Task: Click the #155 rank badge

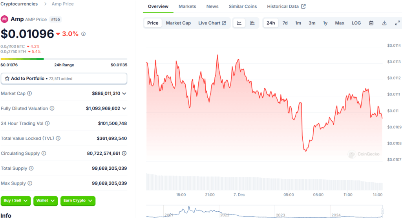Action: click(55, 20)
